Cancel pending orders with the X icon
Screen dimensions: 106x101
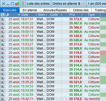point(83,4)
